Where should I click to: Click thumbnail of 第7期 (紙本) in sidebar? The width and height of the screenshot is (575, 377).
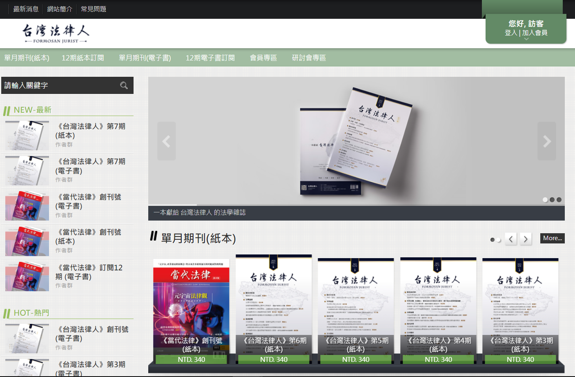pyautogui.click(x=27, y=136)
